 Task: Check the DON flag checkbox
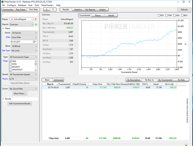pos(10,64)
